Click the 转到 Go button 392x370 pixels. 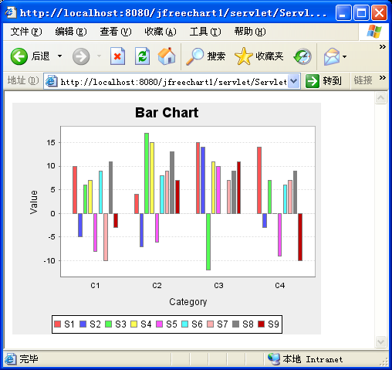pos(324,81)
